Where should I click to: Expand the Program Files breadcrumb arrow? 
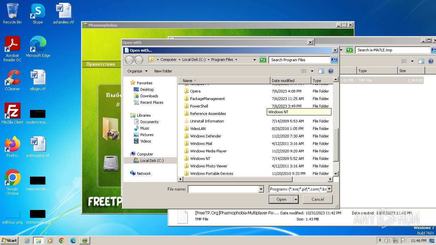pos(236,60)
